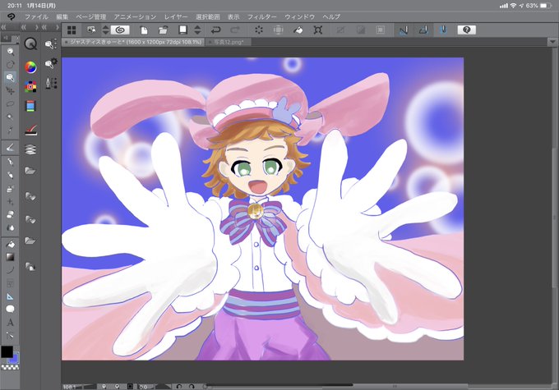
Task: Select the Balloon speech bubble tool
Action: point(11,310)
